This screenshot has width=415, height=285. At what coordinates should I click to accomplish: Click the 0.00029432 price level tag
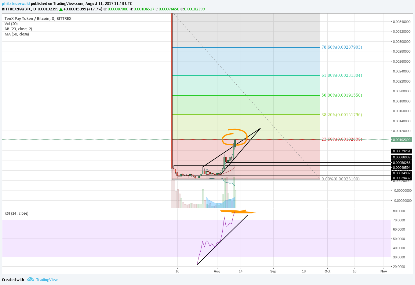point(402,178)
